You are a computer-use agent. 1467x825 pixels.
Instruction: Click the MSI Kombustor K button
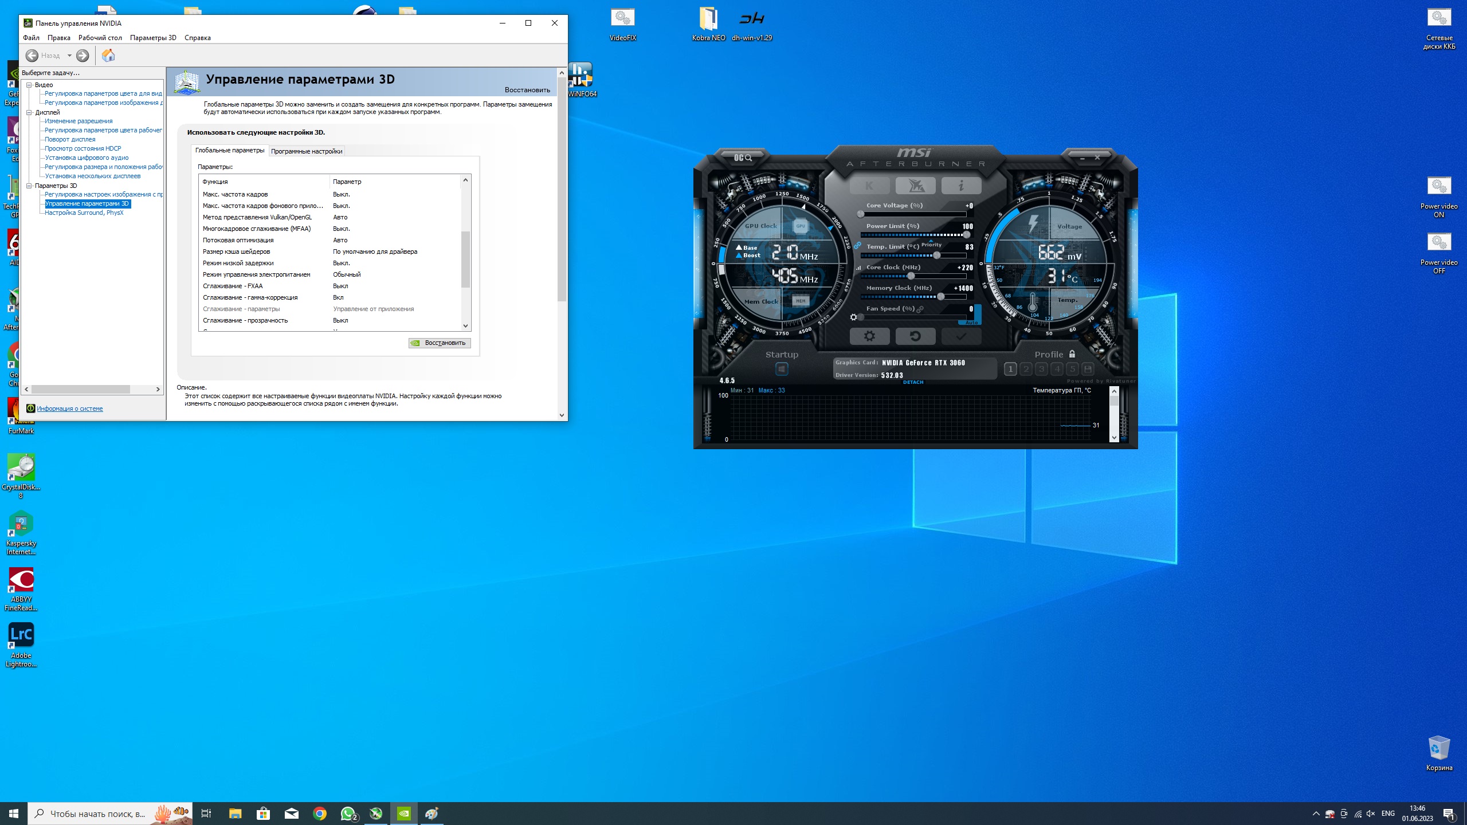869,186
